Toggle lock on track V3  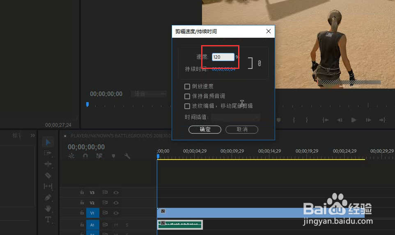[x=82, y=192]
